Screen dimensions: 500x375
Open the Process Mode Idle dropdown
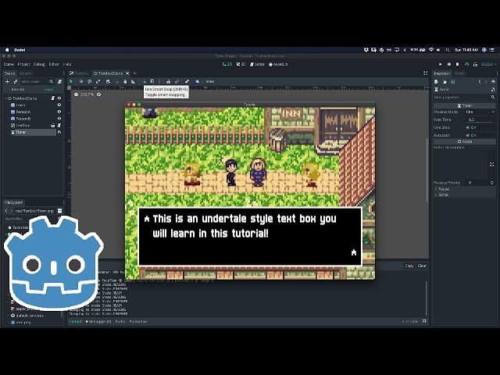[x=480, y=112]
